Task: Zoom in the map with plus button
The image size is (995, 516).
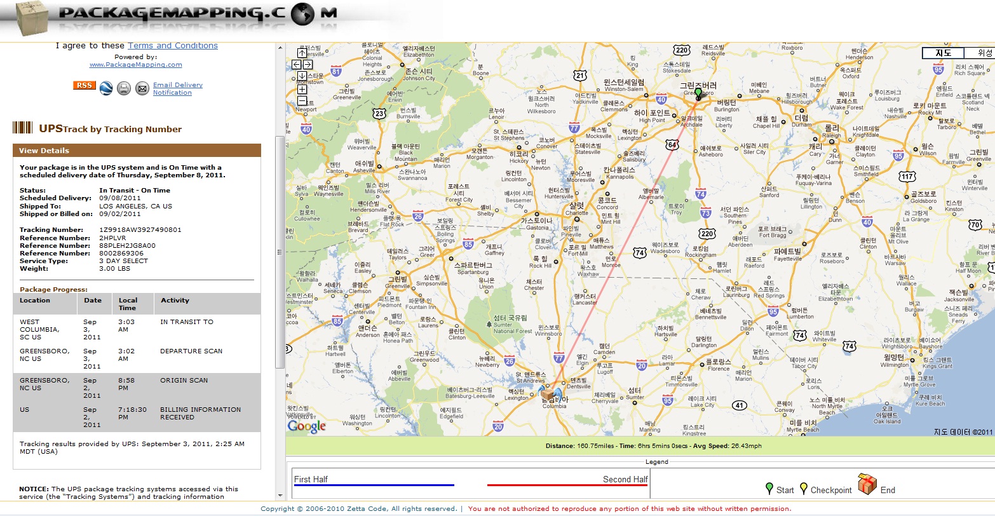Action: pyautogui.click(x=302, y=89)
